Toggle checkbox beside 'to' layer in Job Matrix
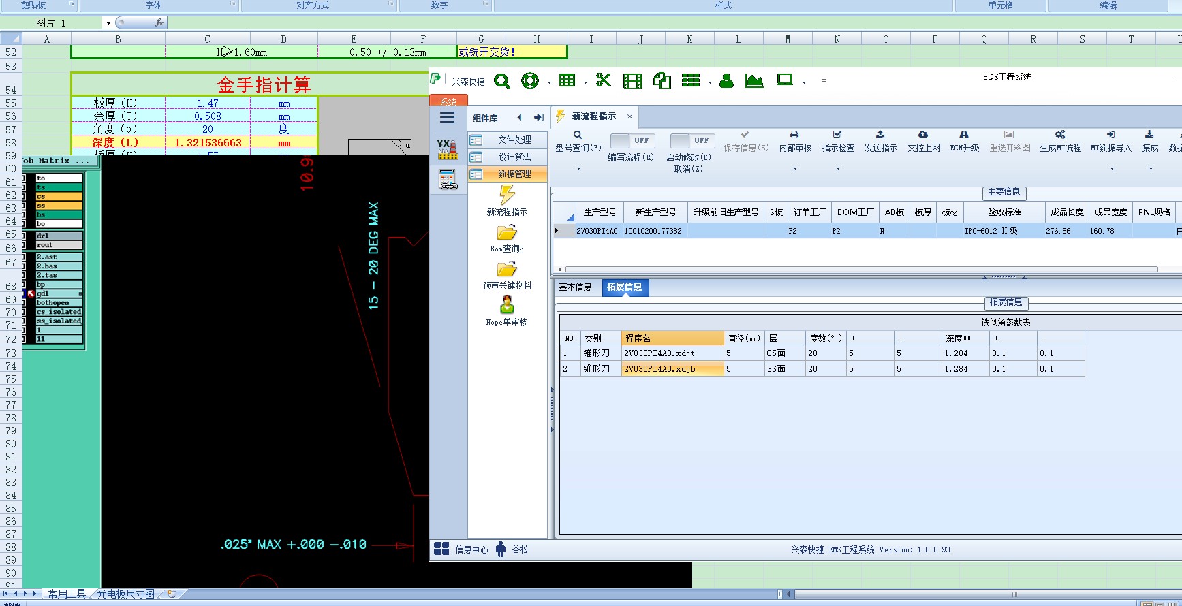This screenshot has width=1182, height=606. [25, 178]
